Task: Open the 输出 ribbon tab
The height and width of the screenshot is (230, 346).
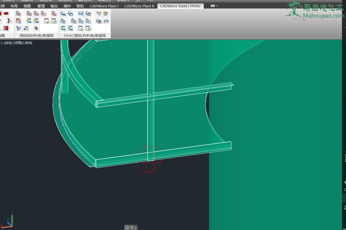Action: click(54, 6)
